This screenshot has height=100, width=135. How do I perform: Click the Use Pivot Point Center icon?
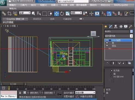85,13
